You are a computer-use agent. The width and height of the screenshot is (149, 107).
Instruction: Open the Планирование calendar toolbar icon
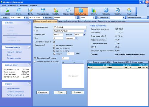click(43, 12)
